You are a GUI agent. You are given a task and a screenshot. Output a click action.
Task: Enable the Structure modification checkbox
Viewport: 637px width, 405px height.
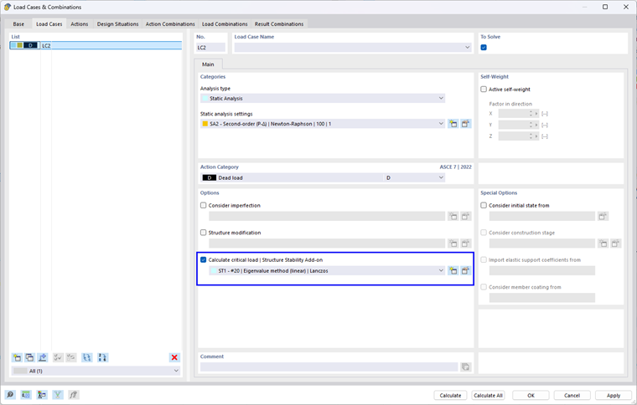(203, 233)
